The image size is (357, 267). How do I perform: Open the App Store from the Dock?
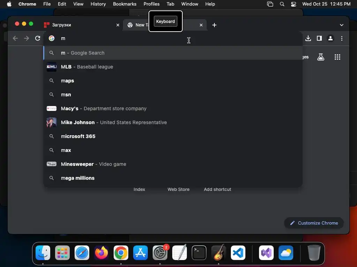(x=140, y=253)
